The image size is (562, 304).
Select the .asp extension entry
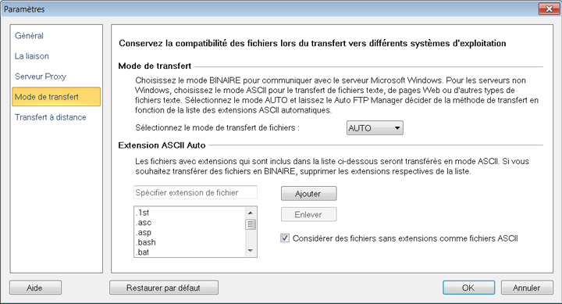click(190, 233)
